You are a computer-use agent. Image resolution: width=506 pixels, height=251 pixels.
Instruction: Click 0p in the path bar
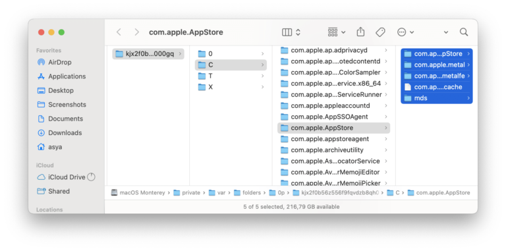(x=276, y=192)
